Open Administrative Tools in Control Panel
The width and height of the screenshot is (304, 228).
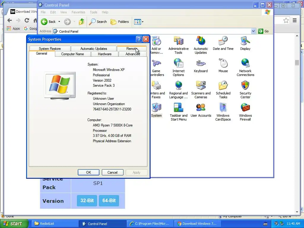point(178,45)
